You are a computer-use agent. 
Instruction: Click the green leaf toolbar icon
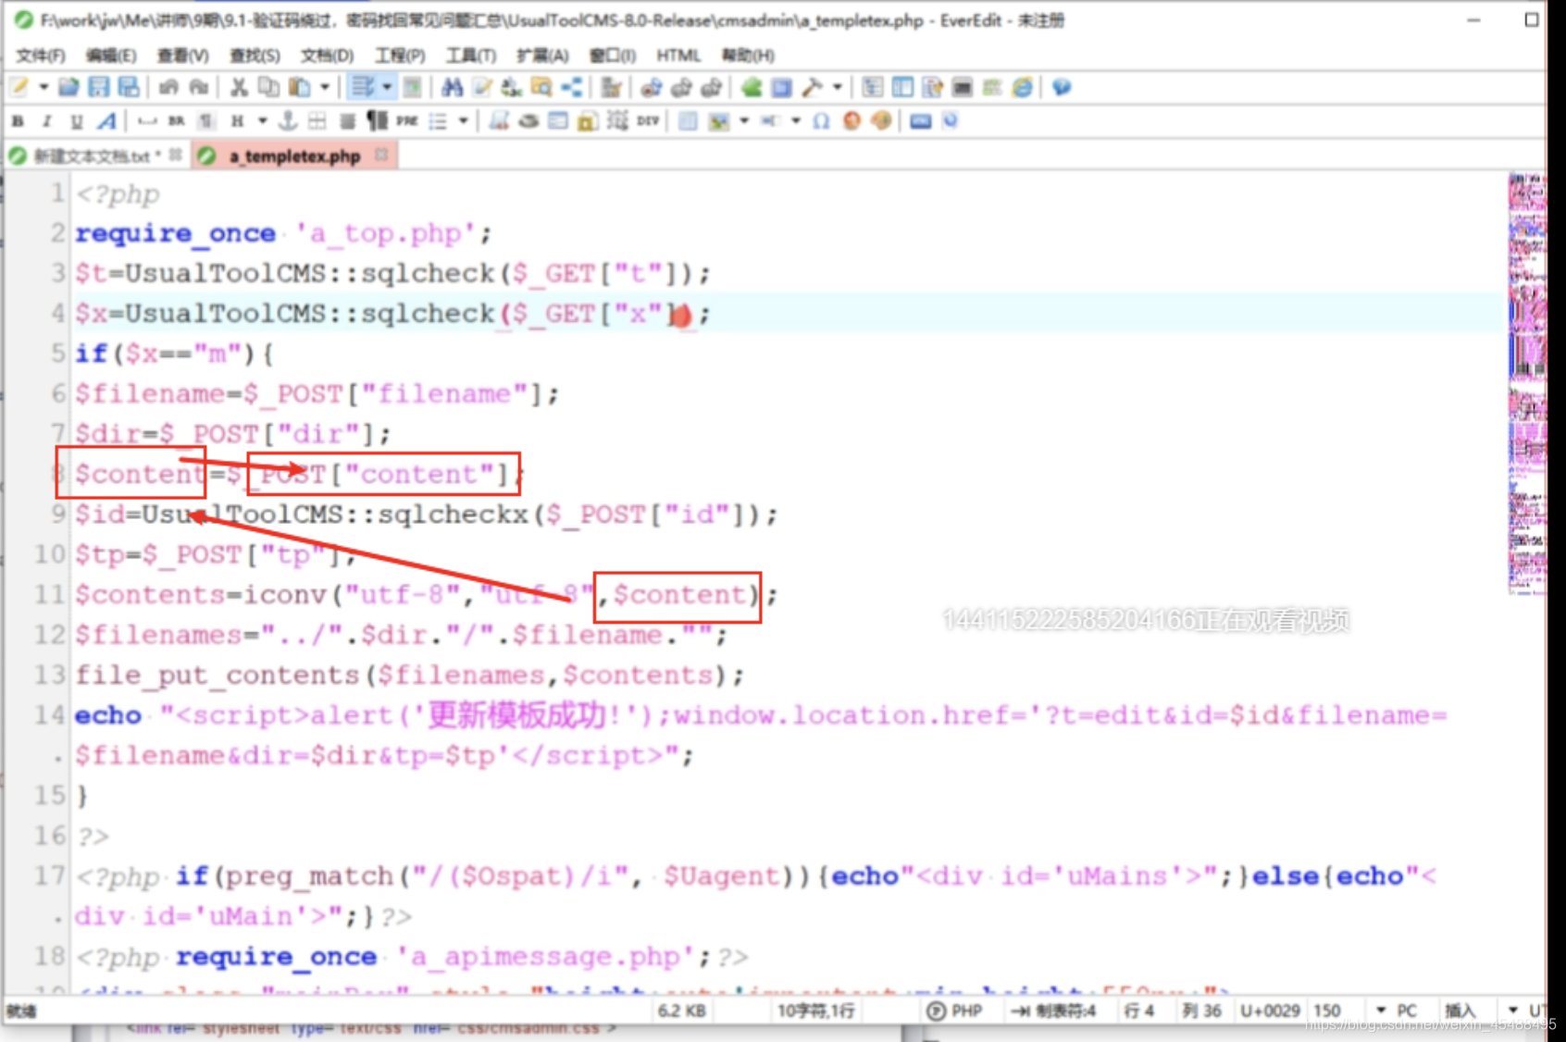click(752, 87)
